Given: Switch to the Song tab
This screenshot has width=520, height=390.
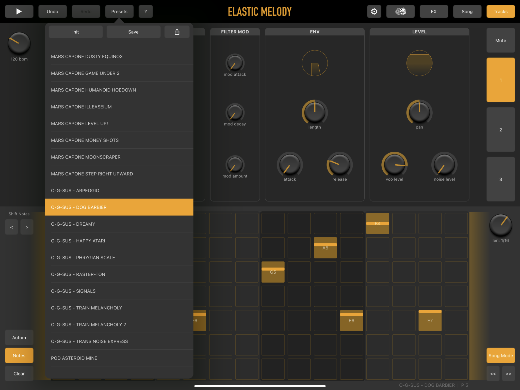Looking at the screenshot, I should [x=467, y=11].
